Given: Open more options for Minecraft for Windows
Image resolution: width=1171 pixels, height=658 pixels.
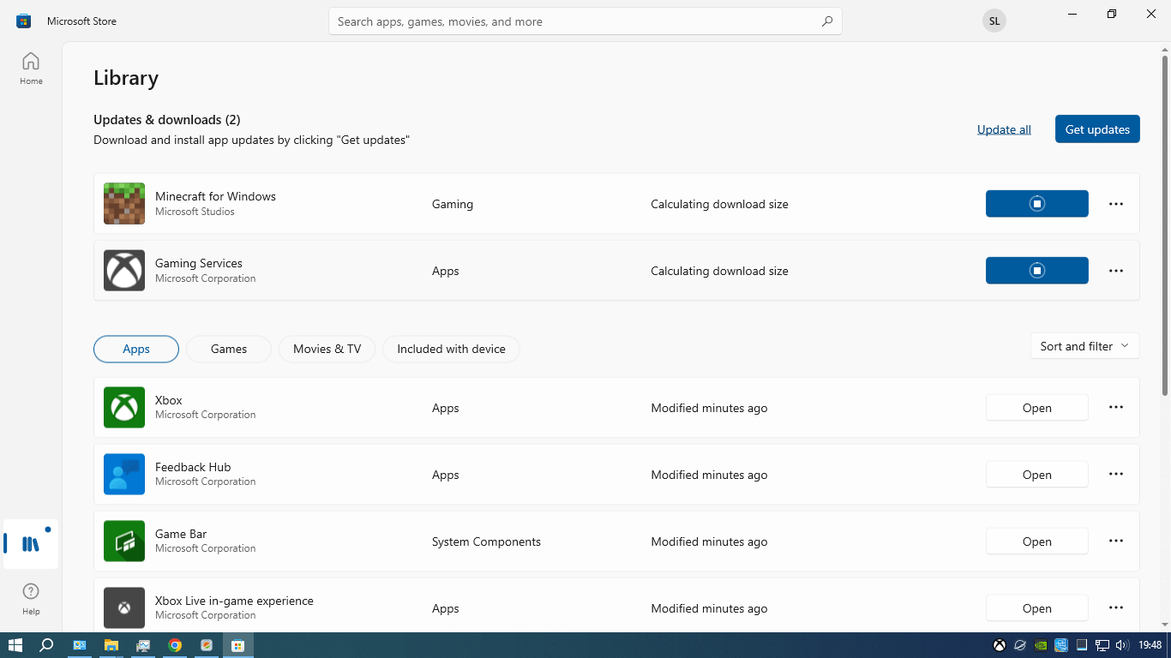Looking at the screenshot, I should click(1116, 204).
